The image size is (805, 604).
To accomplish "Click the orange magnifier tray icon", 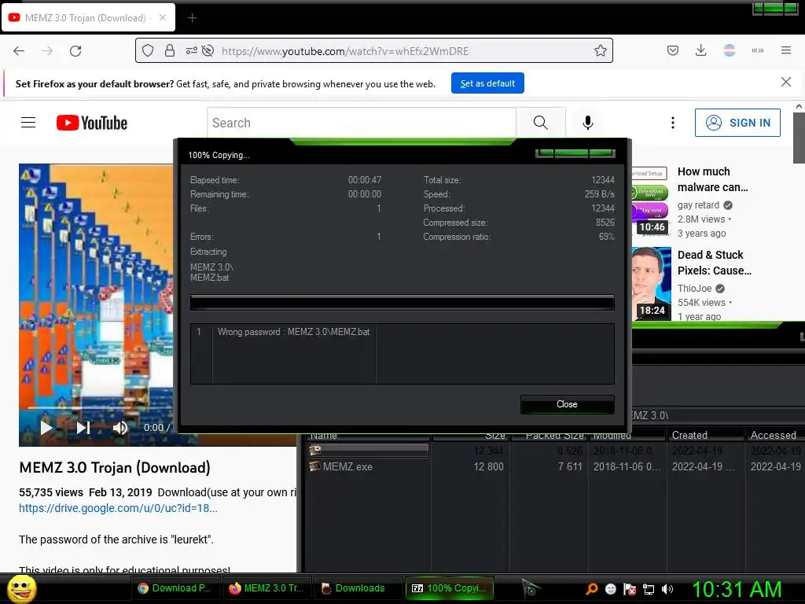I will tap(591, 588).
